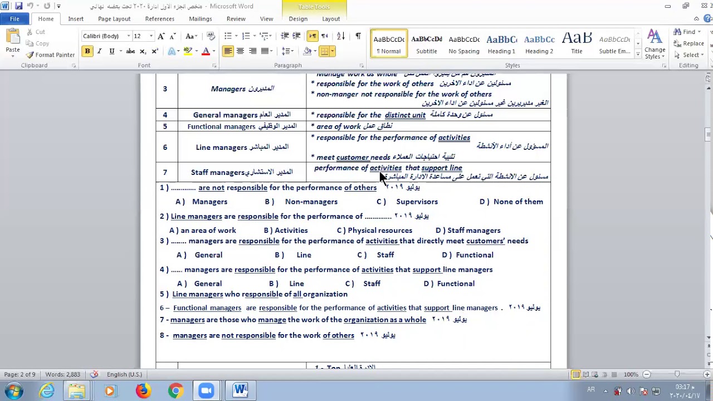Sort the selected text alphabetically
Image resolution: width=713 pixels, height=401 pixels.
point(341,36)
